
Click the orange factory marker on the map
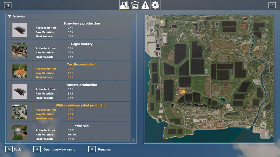pos(183,92)
